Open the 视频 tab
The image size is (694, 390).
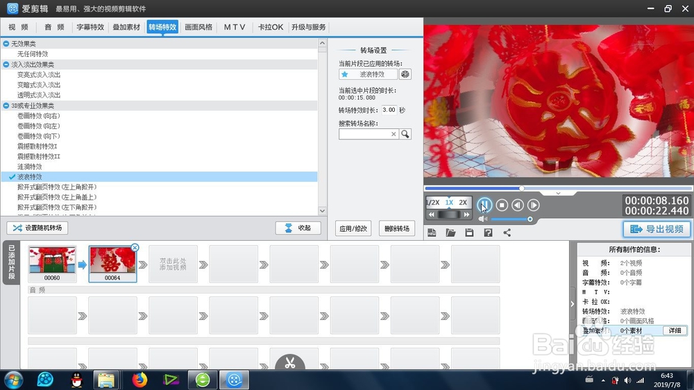click(18, 27)
